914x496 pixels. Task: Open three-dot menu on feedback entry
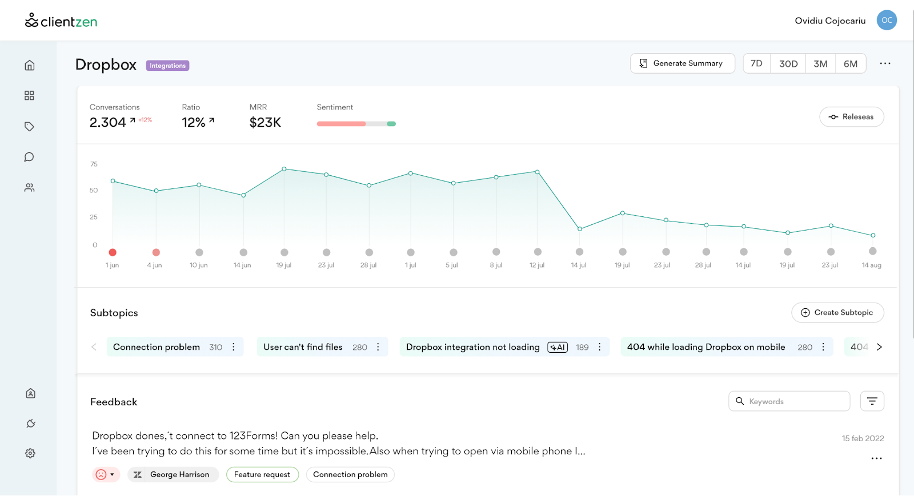click(877, 458)
